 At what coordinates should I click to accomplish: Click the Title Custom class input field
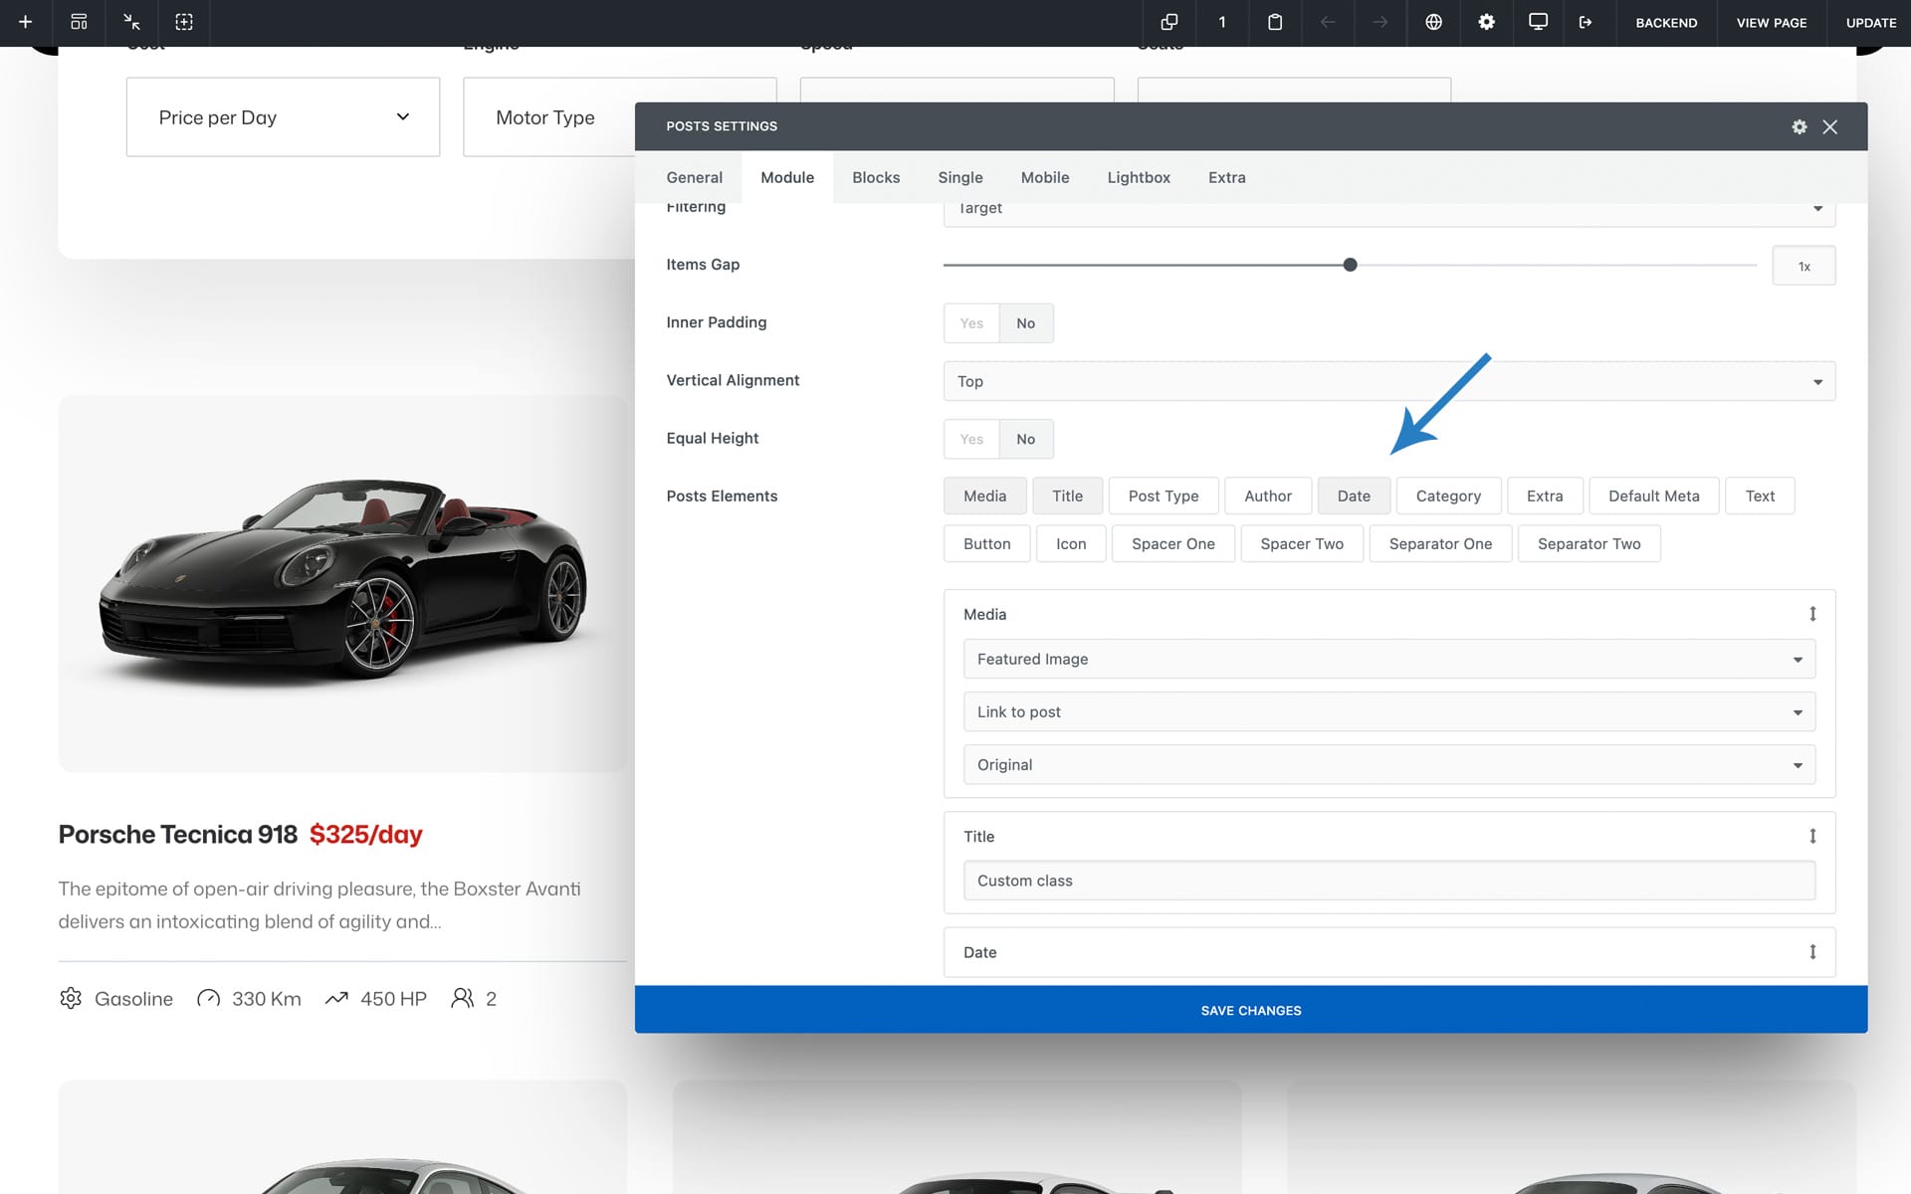pos(1388,881)
